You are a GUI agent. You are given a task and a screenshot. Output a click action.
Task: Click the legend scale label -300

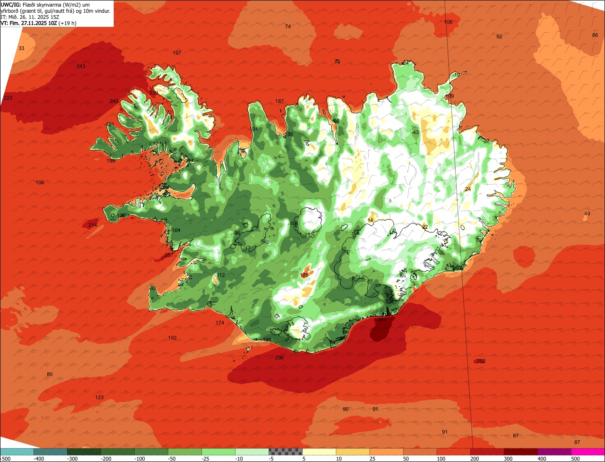(72, 459)
